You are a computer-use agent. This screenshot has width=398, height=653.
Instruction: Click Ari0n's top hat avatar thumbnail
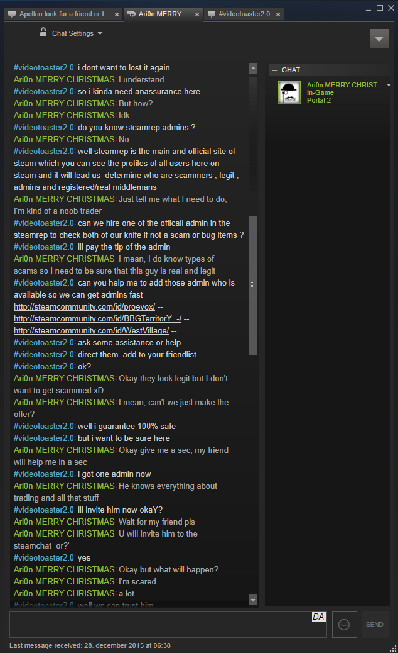click(x=289, y=92)
